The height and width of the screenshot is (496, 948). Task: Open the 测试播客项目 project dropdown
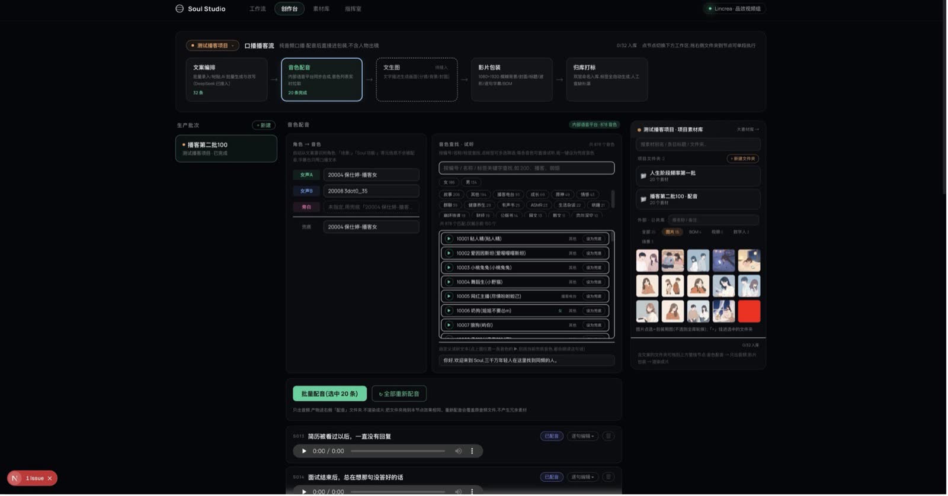point(212,46)
